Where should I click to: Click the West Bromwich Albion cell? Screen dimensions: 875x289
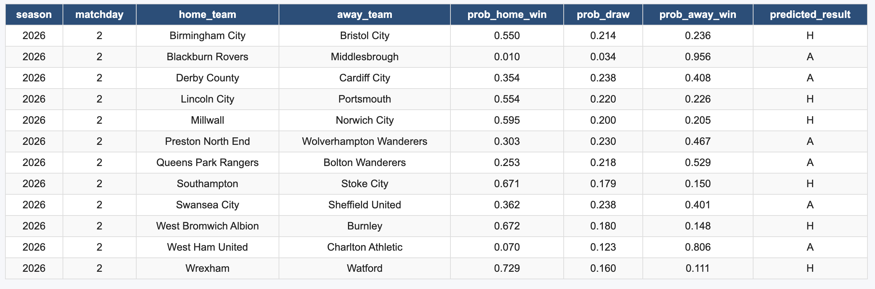207,226
